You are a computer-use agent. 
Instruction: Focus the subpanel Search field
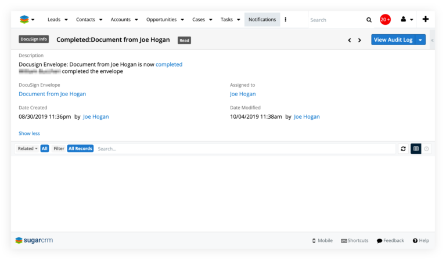point(244,149)
